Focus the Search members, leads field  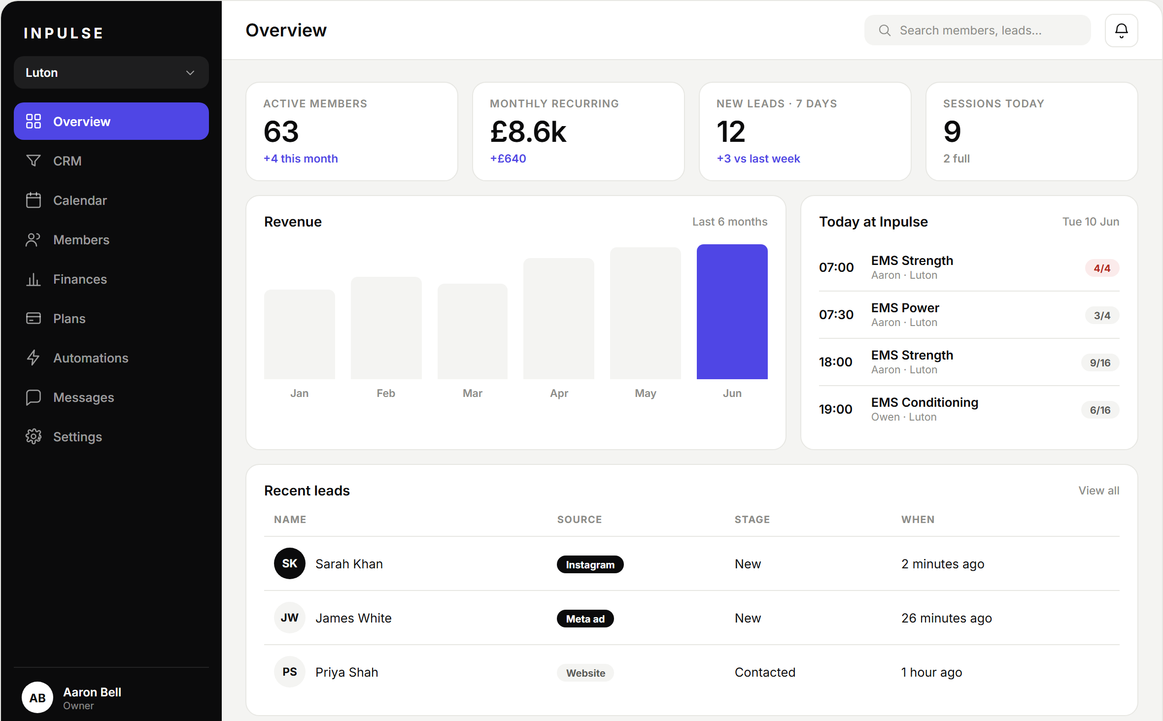[x=977, y=31]
